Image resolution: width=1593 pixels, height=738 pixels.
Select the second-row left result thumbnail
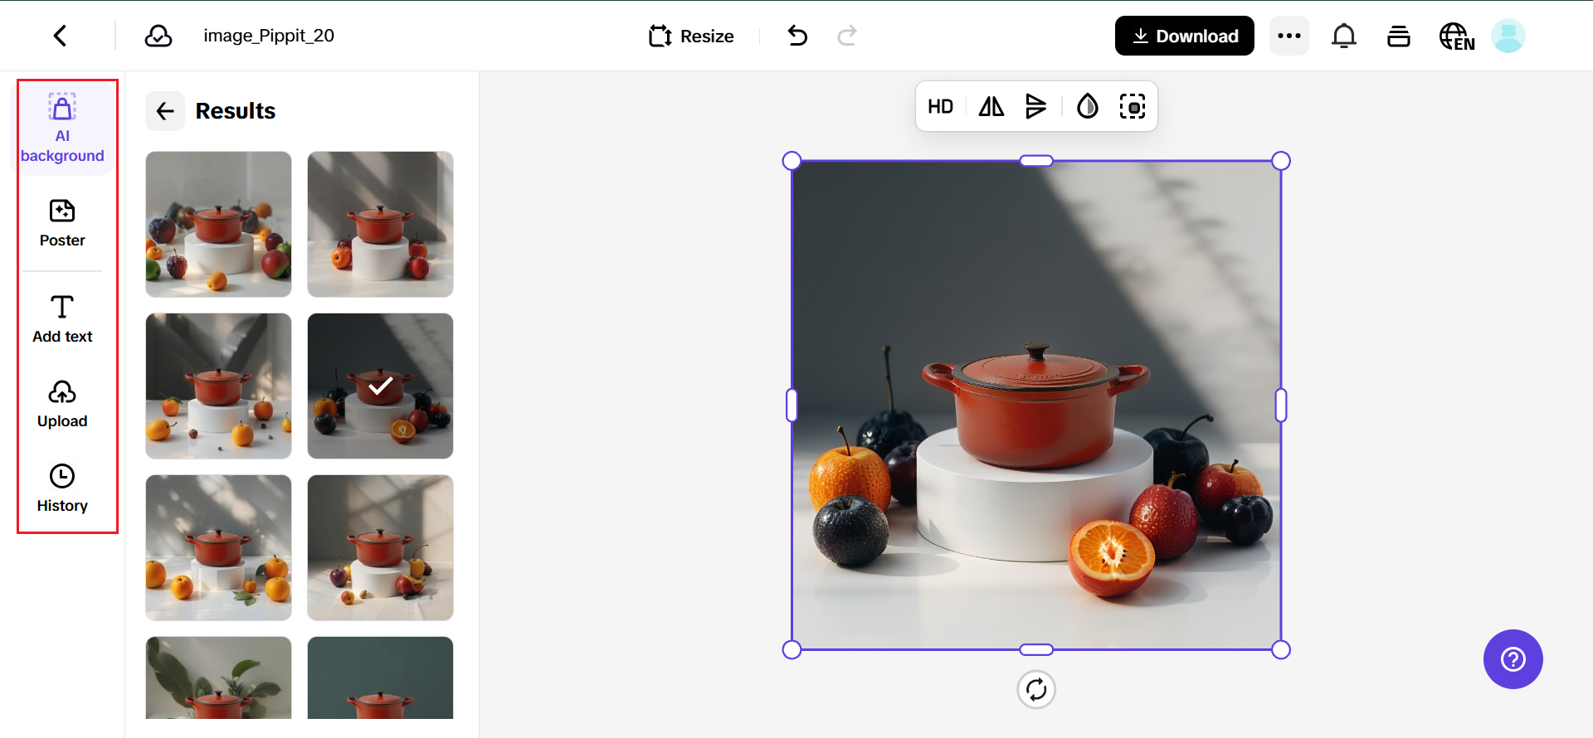tap(218, 386)
